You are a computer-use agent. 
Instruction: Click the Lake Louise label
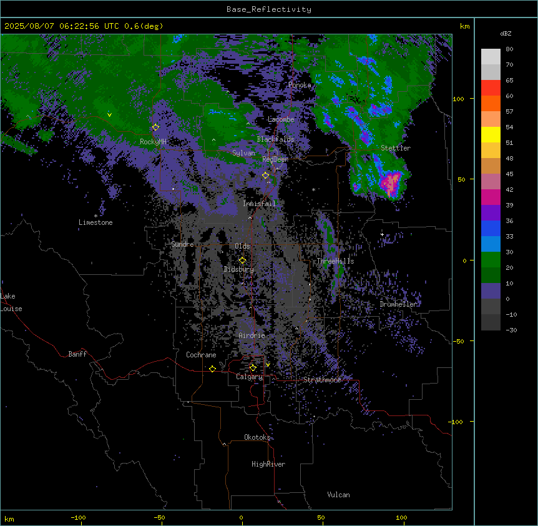[11, 302]
